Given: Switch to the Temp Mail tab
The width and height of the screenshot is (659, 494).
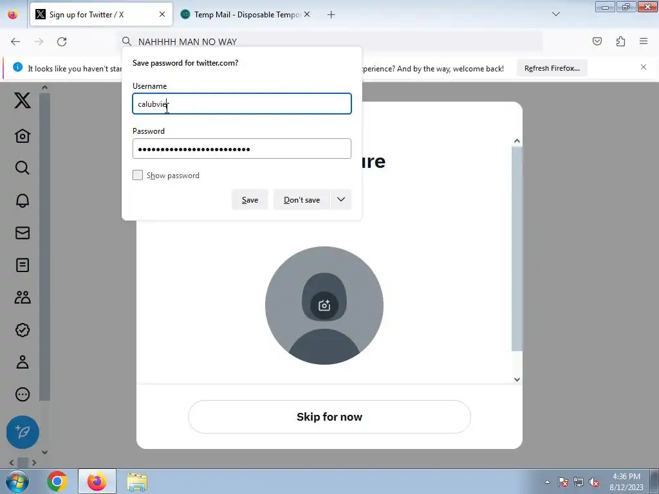Looking at the screenshot, I should click(246, 15).
